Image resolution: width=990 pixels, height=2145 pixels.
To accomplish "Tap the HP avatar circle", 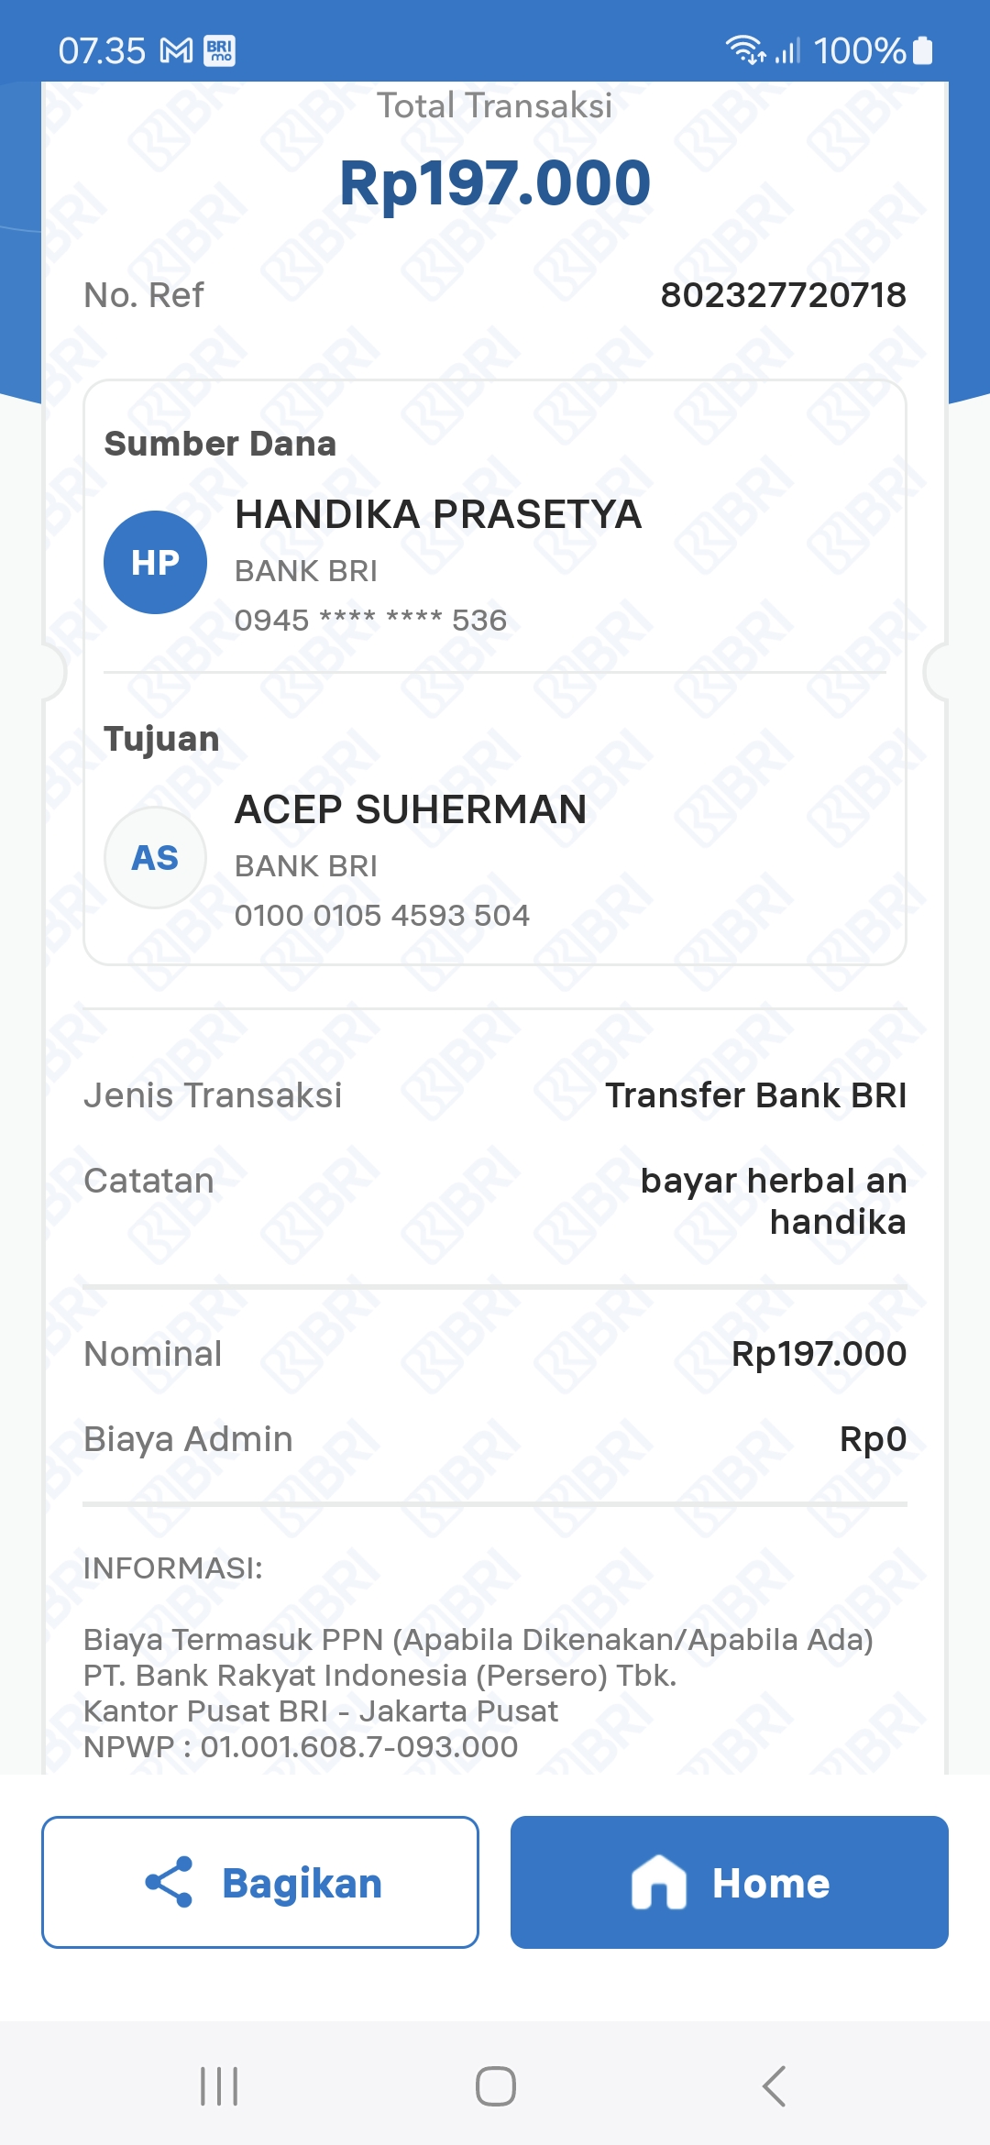I will (155, 562).
